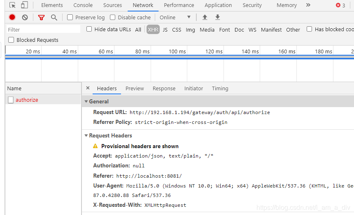Filter requests by Manifest

(271, 30)
